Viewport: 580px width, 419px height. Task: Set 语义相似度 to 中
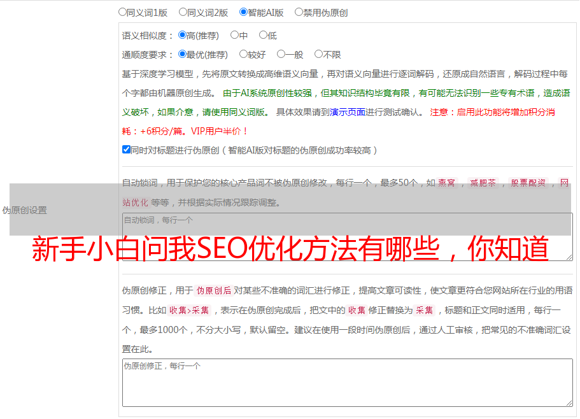[x=234, y=35]
